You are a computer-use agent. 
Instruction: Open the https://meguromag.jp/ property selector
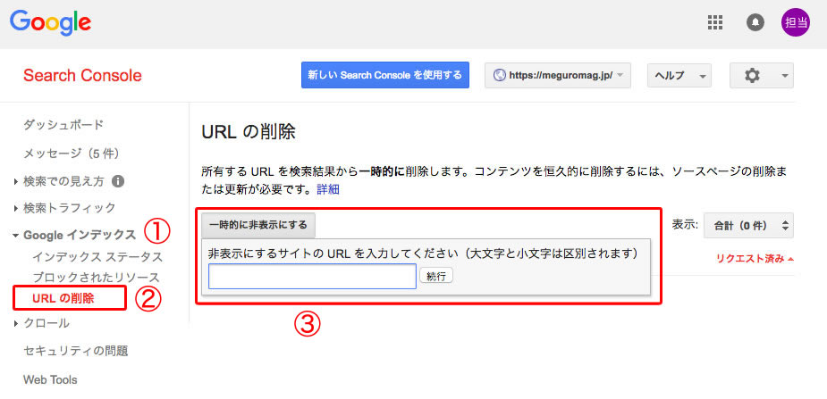pos(558,76)
